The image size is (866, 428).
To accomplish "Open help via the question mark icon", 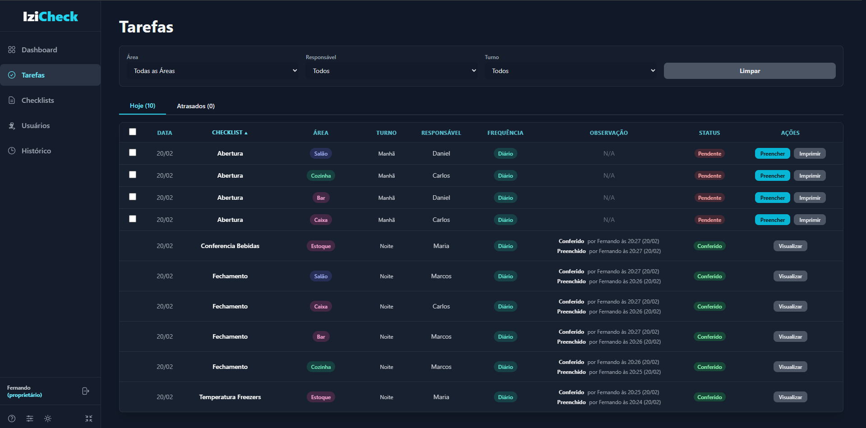I will (12, 419).
